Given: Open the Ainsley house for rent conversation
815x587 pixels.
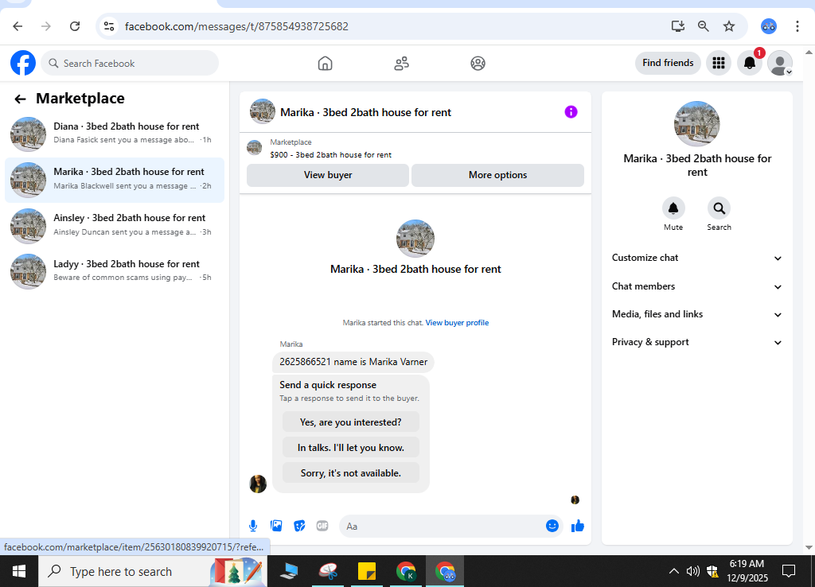Looking at the screenshot, I should [115, 225].
